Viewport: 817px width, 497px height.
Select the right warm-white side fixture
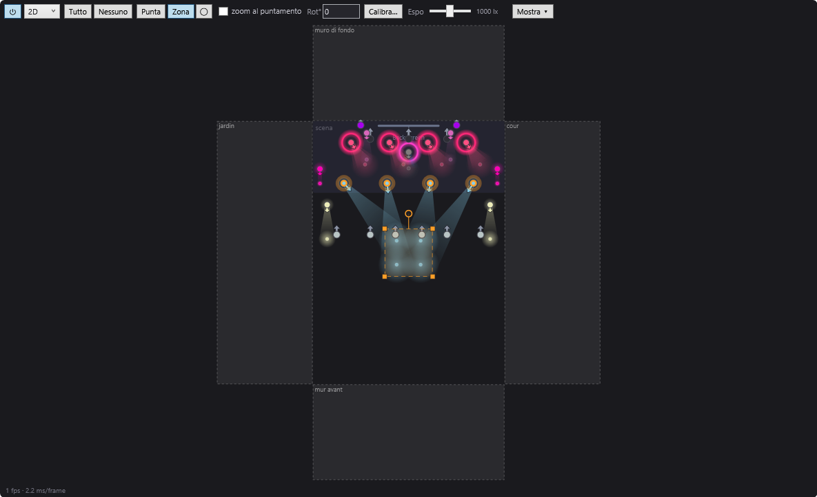[490, 205]
